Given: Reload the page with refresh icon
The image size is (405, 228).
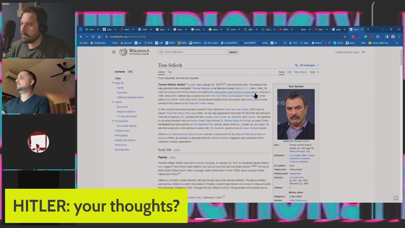Looking at the screenshot, I should (x=93, y=37).
